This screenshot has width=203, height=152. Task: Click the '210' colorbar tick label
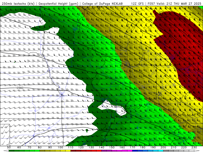coord(174,147)
